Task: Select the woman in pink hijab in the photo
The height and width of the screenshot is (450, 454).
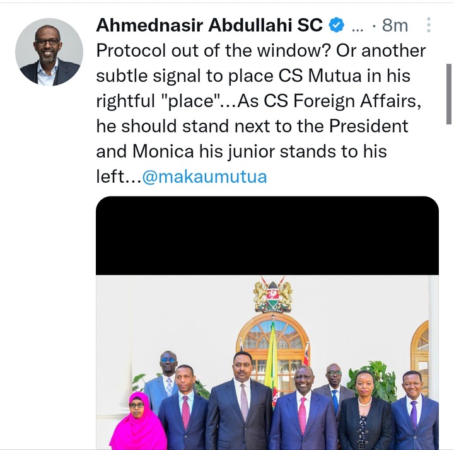Action: [x=139, y=422]
